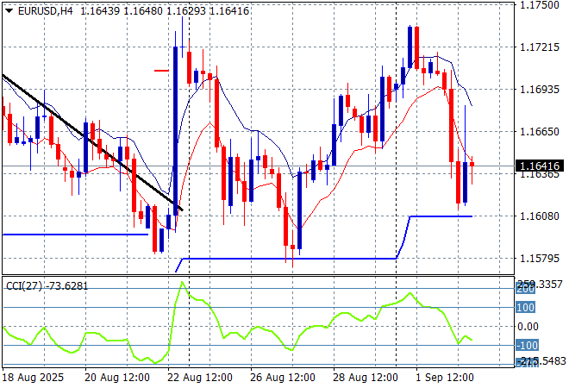Select the 22 Aug 12:00 date label
This screenshot has width=569, height=388.
(200, 378)
